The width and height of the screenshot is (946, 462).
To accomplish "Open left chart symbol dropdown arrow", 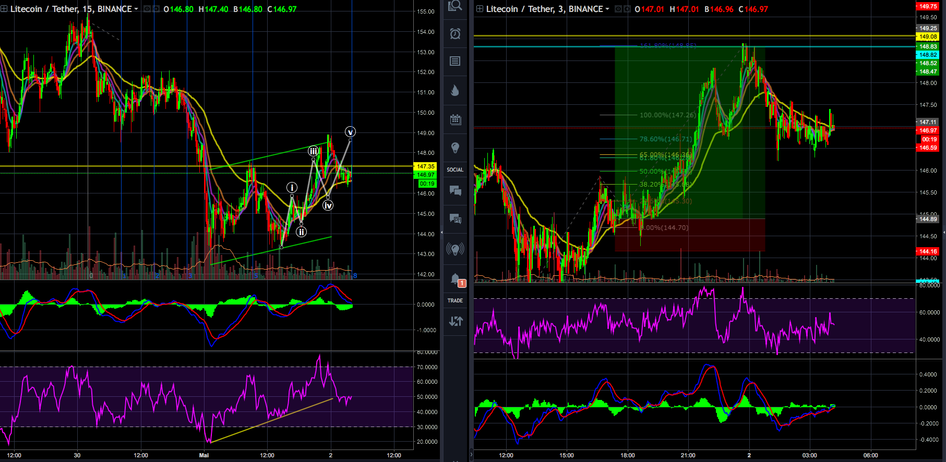I will point(136,9).
